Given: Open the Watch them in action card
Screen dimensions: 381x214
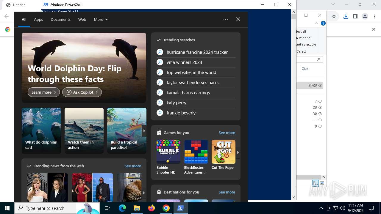Looking at the screenshot, I should (x=84, y=131).
